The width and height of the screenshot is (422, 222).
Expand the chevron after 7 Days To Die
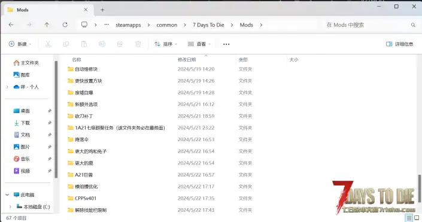pos(232,25)
